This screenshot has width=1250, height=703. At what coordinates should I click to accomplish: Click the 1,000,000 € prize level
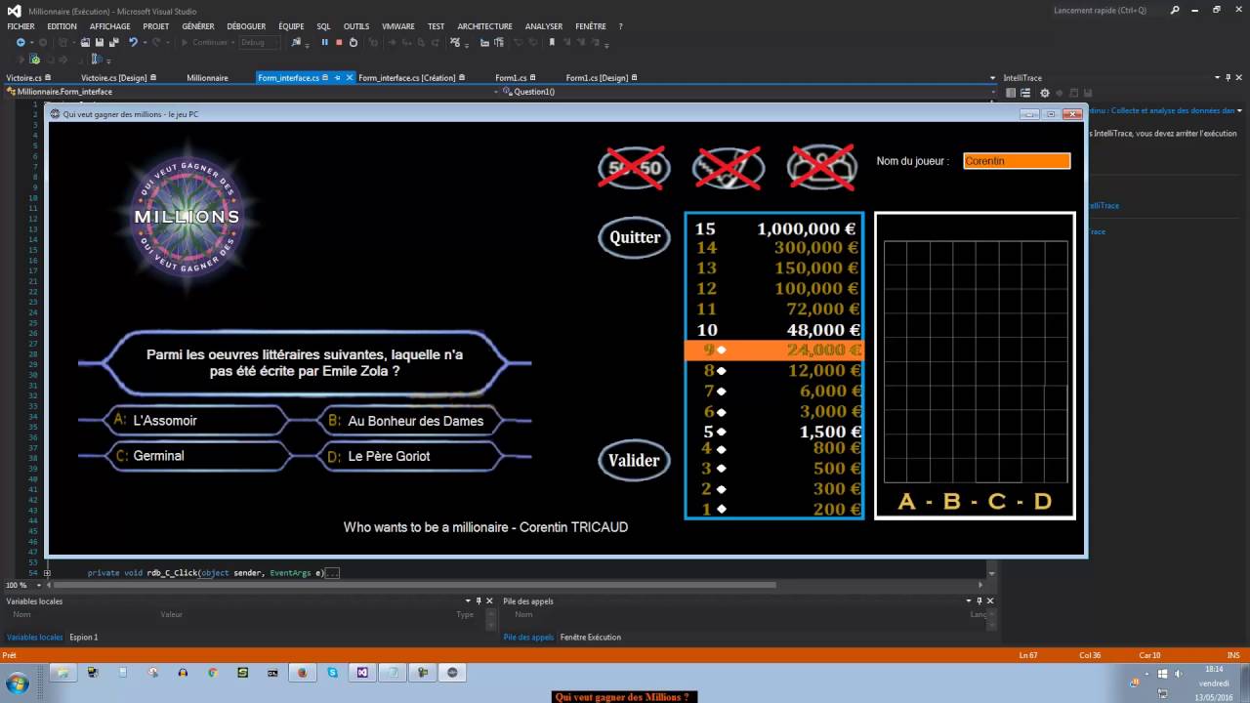coord(774,228)
